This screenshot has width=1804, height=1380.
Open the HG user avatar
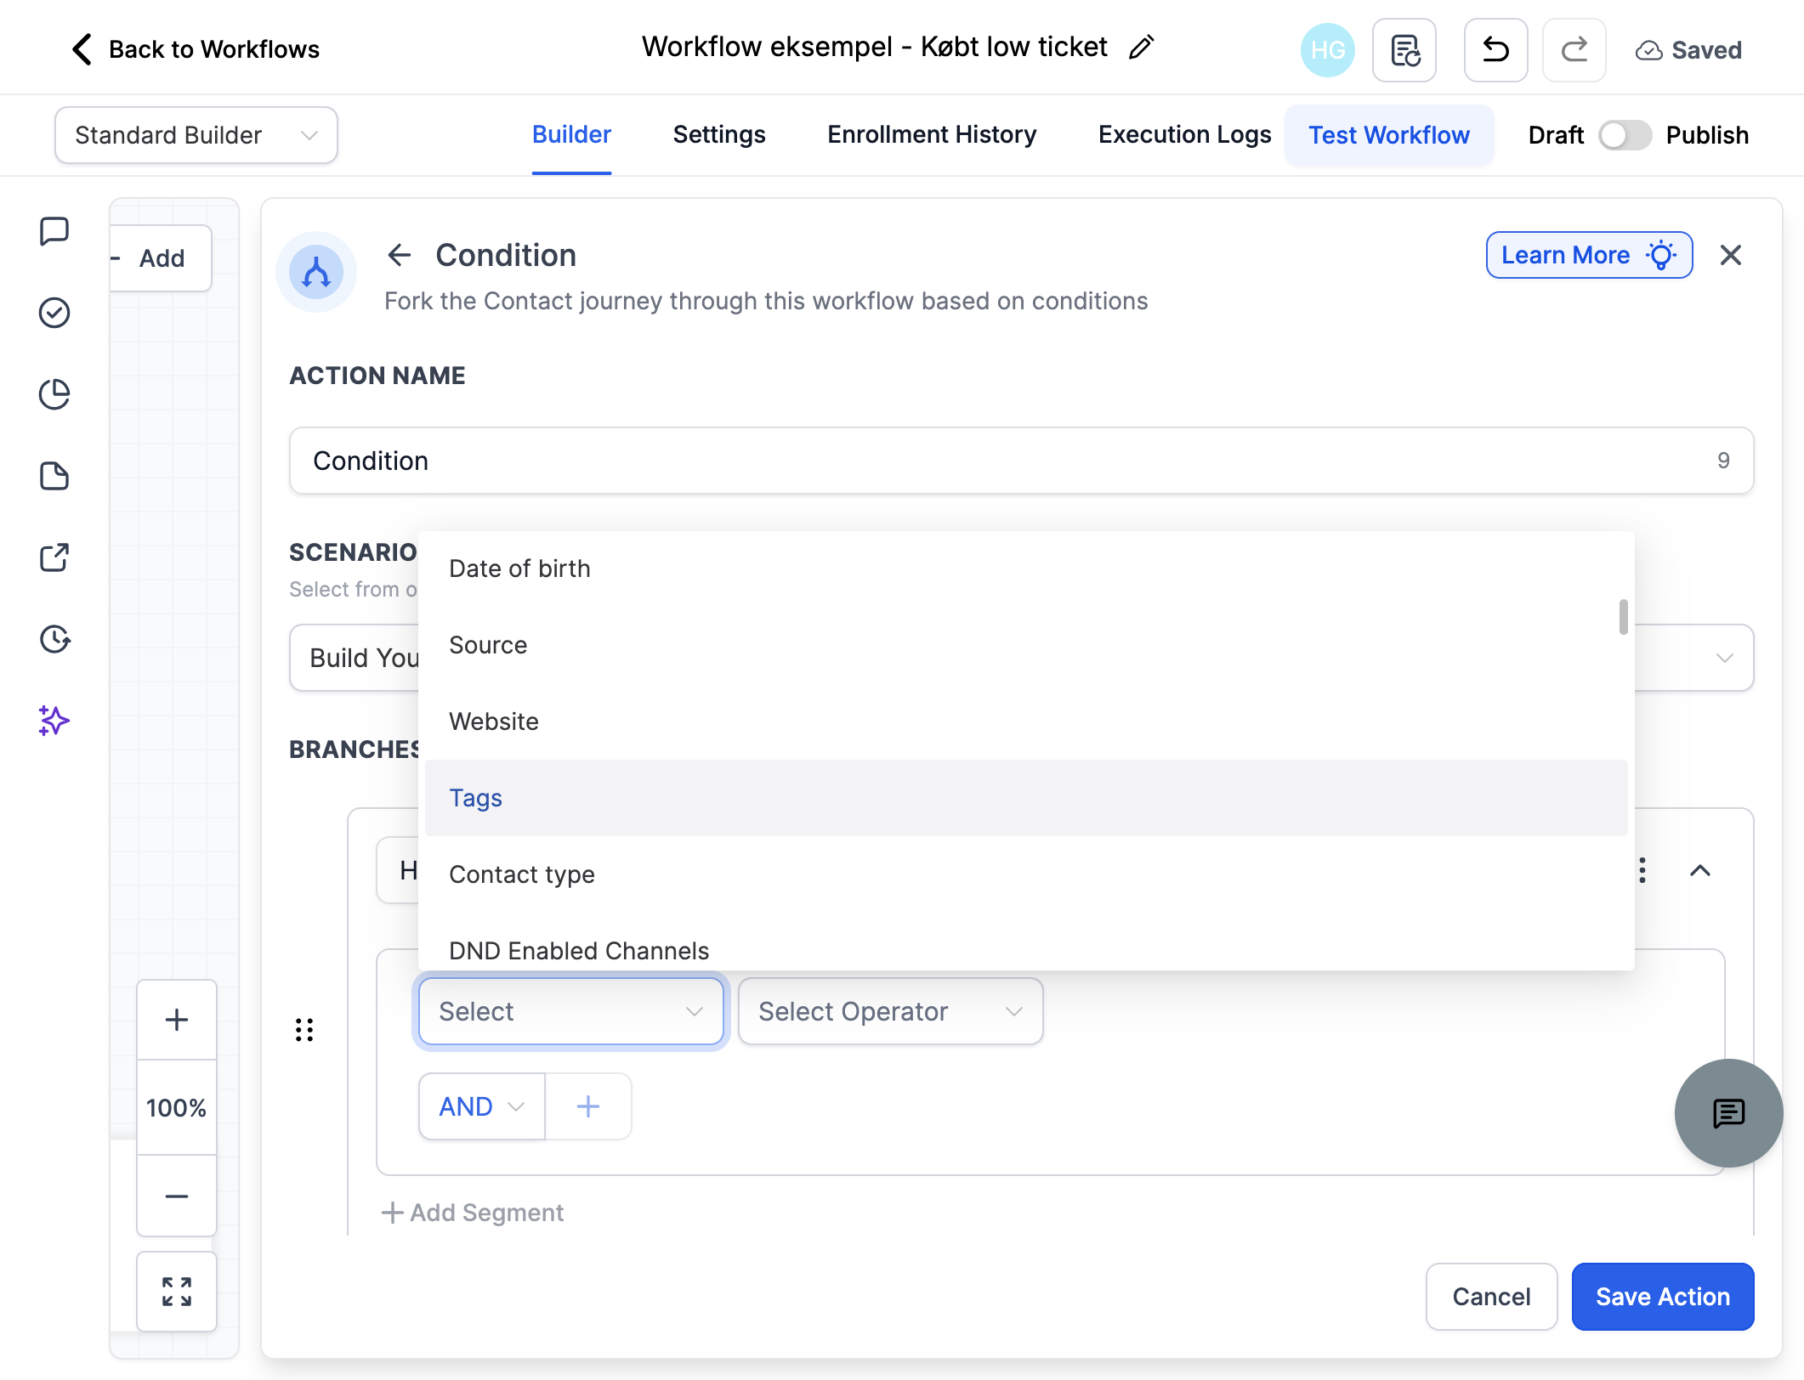pyautogui.click(x=1327, y=50)
